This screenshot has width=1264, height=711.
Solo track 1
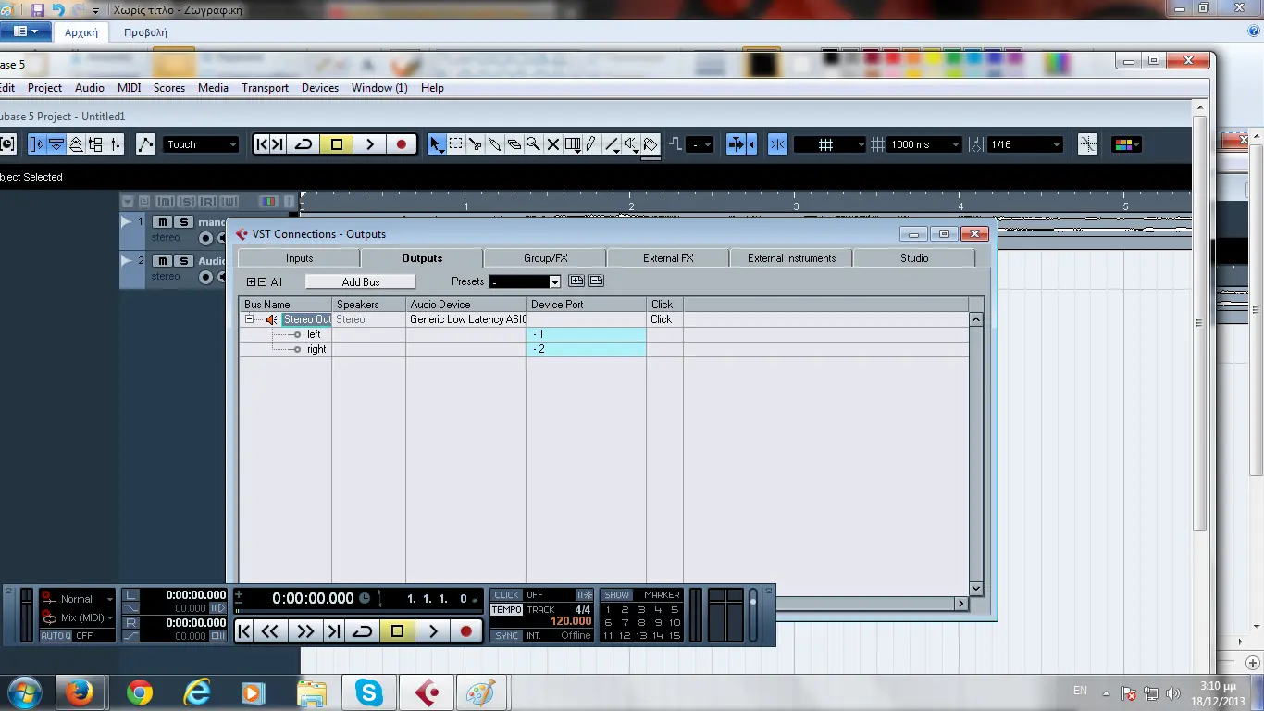[x=183, y=222]
